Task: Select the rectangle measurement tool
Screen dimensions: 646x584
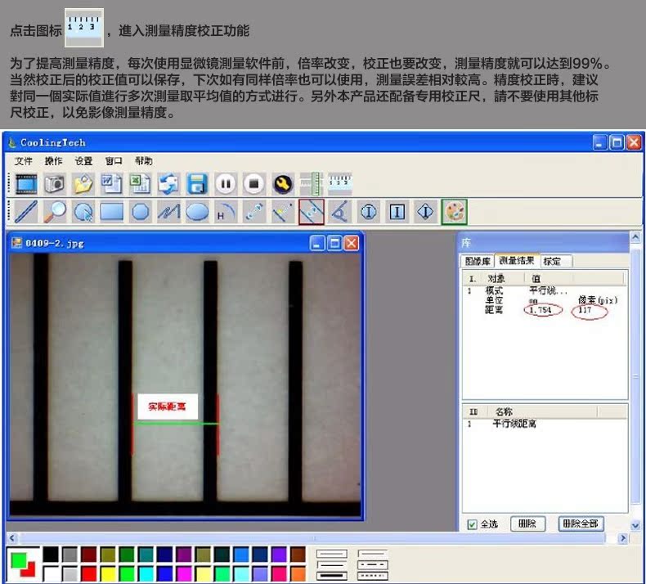Action: coord(111,212)
